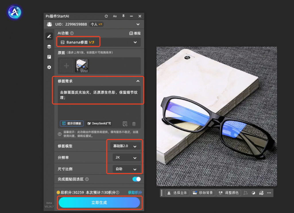Select the pencil edit sidebar icon
The height and width of the screenshot is (213, 294).
click(49, 36)
